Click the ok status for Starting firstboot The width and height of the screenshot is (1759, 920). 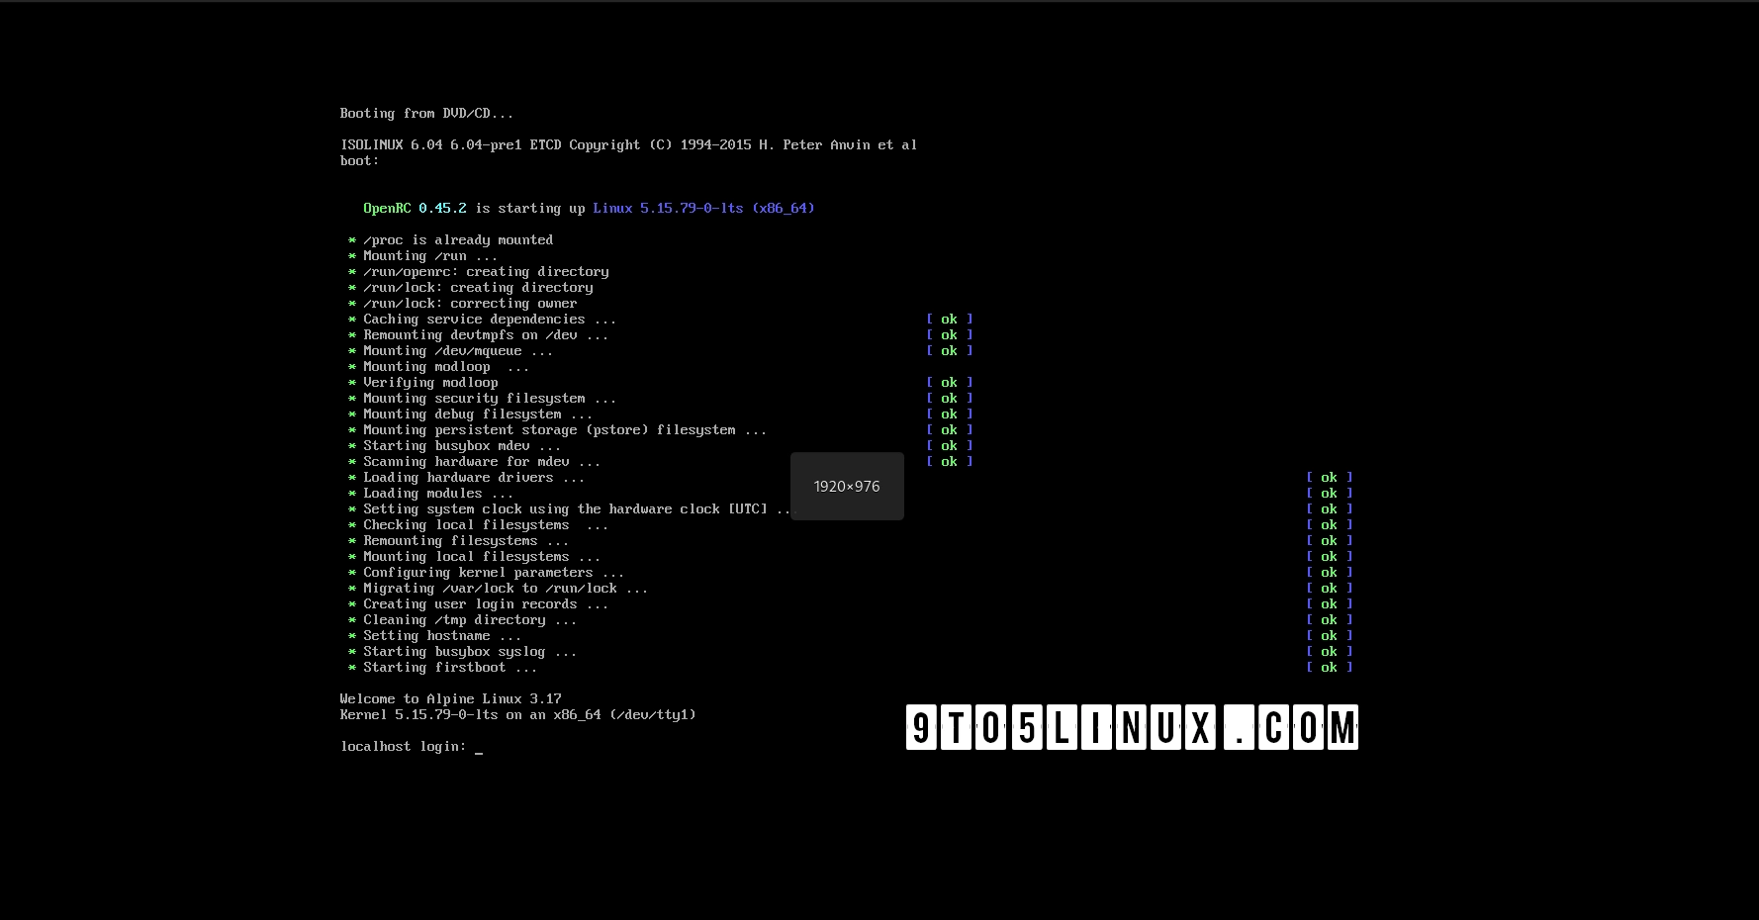pos(1330,667)
